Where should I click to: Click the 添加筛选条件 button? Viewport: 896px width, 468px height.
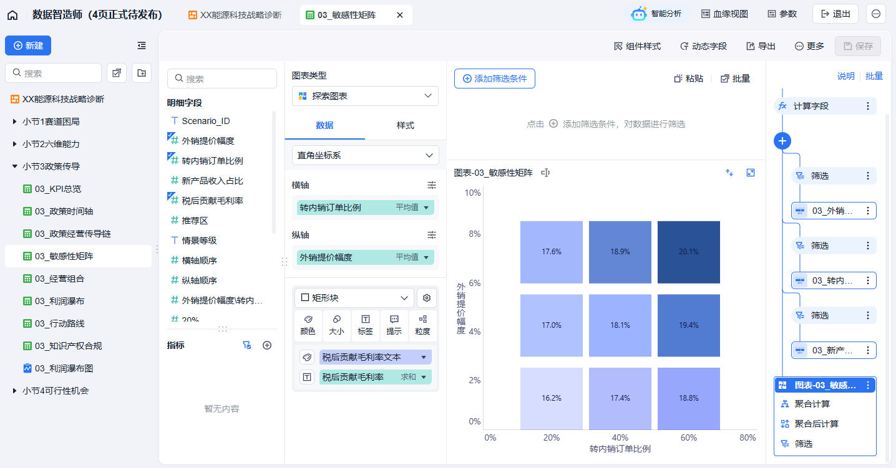(495, 79)
